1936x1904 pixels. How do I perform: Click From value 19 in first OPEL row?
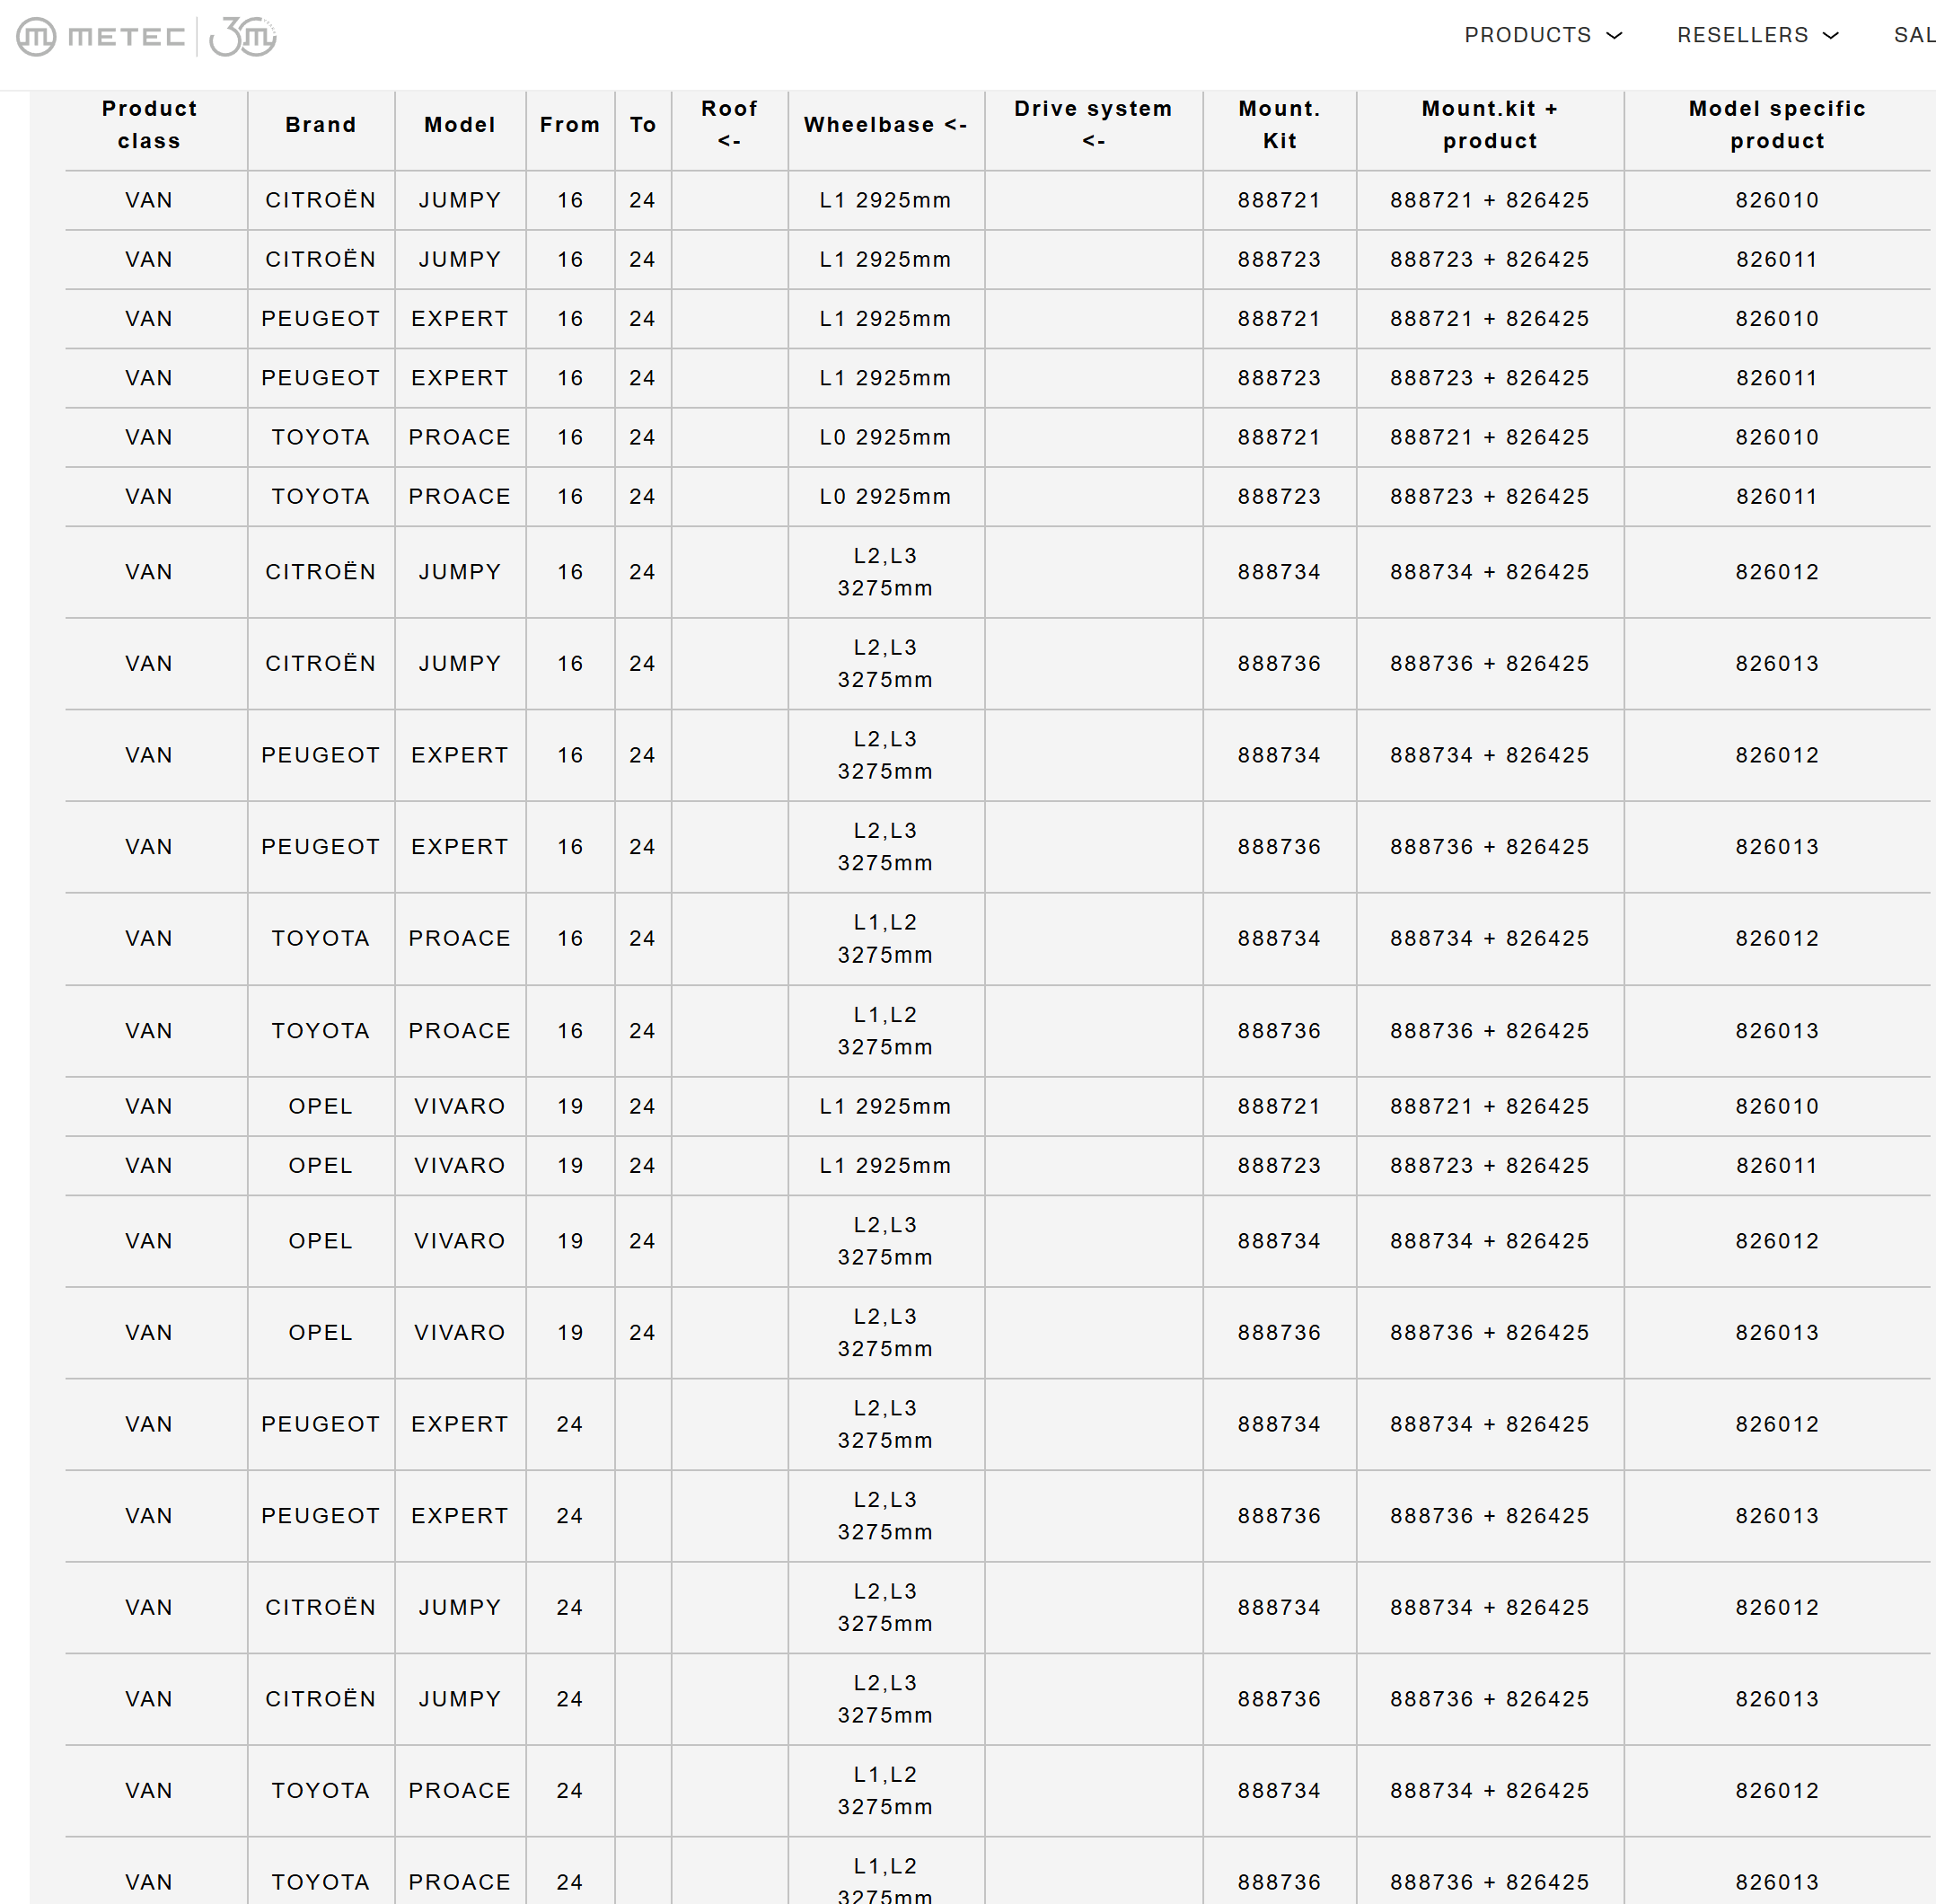(570, 1106)
